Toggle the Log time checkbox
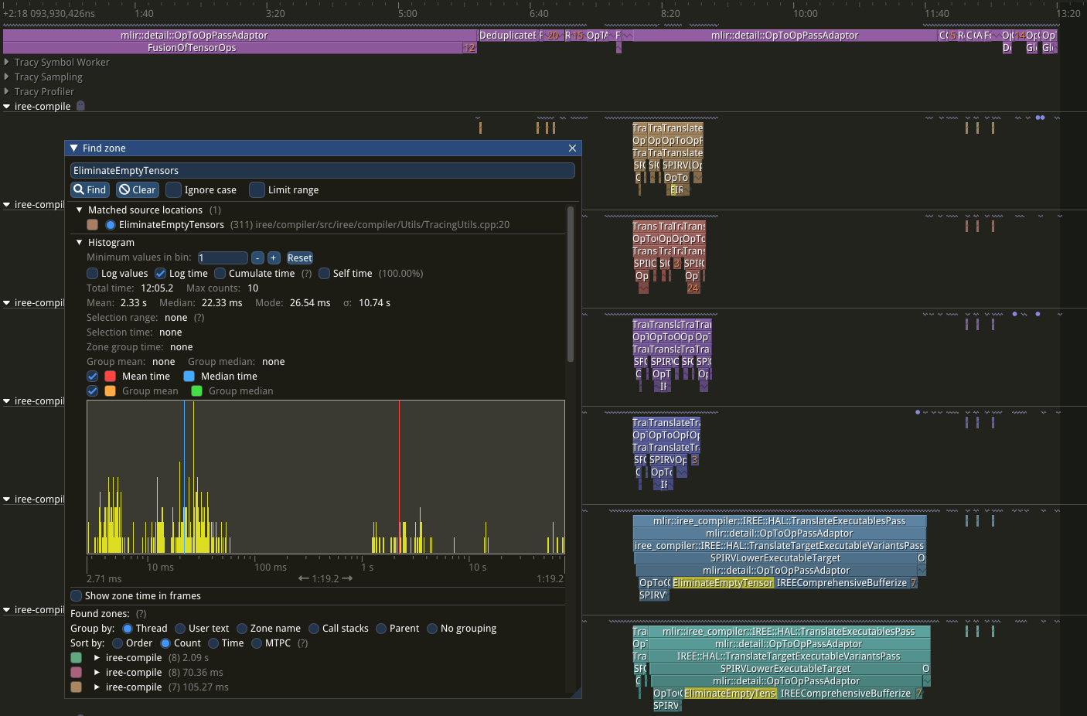 coord(160,273)
